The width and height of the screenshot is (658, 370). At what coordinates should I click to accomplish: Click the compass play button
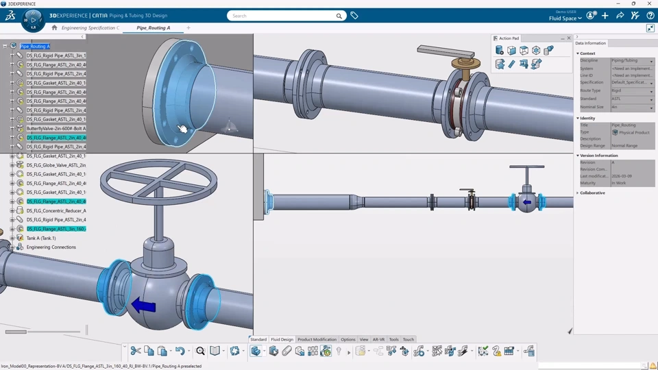click(x=34, y=20)
